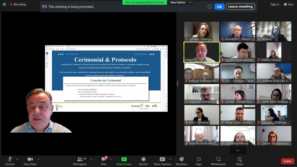Screen dimensions: 297x167
Task: Open the View Options dropdown
Action: pyautogui.click(x=180, y=2)
